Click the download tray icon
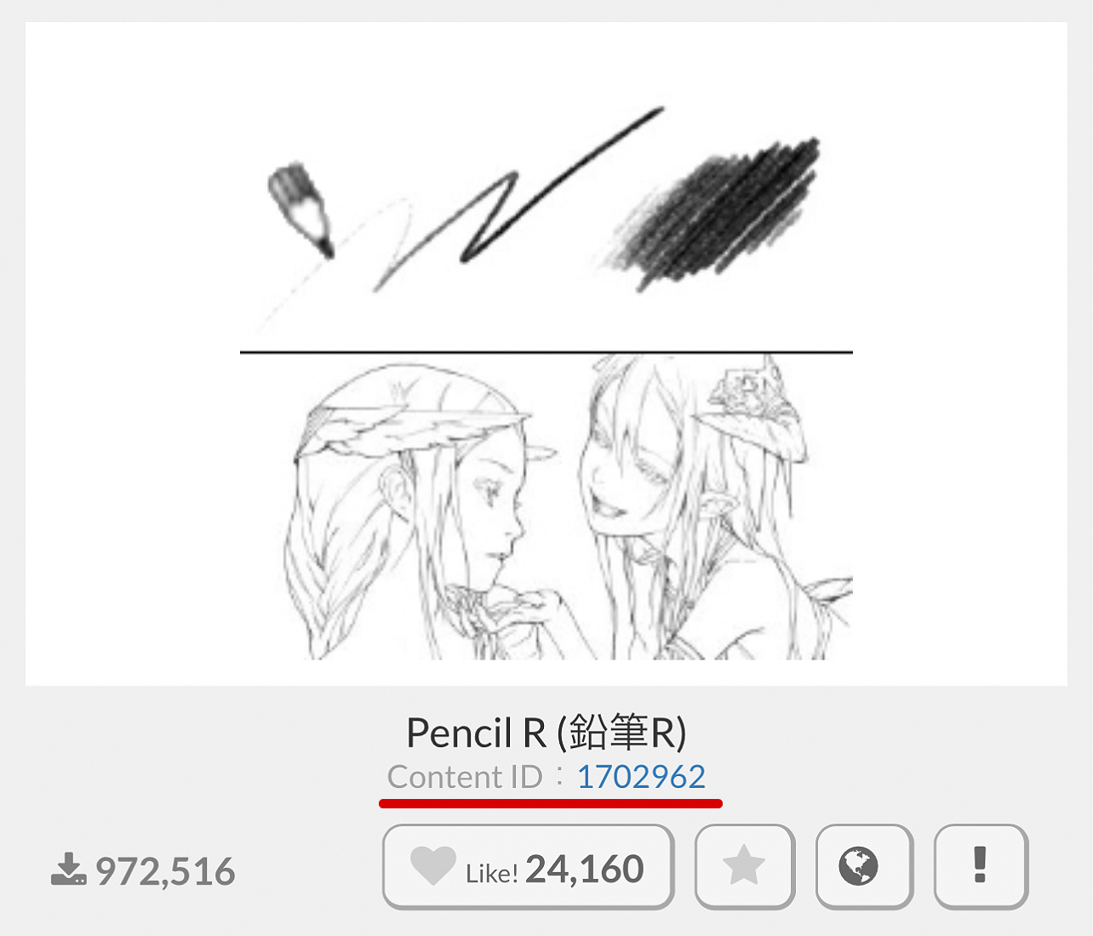Viewport: 1093px width, 936px height. pyautogui.click(x=68, y=870)
